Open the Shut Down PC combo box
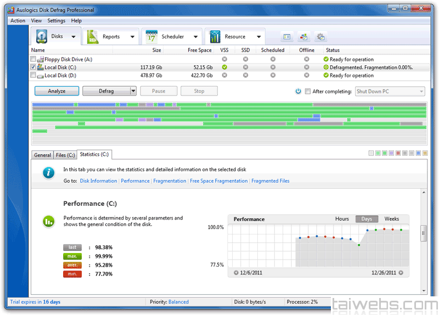439x315 pixels. [390, 91]
